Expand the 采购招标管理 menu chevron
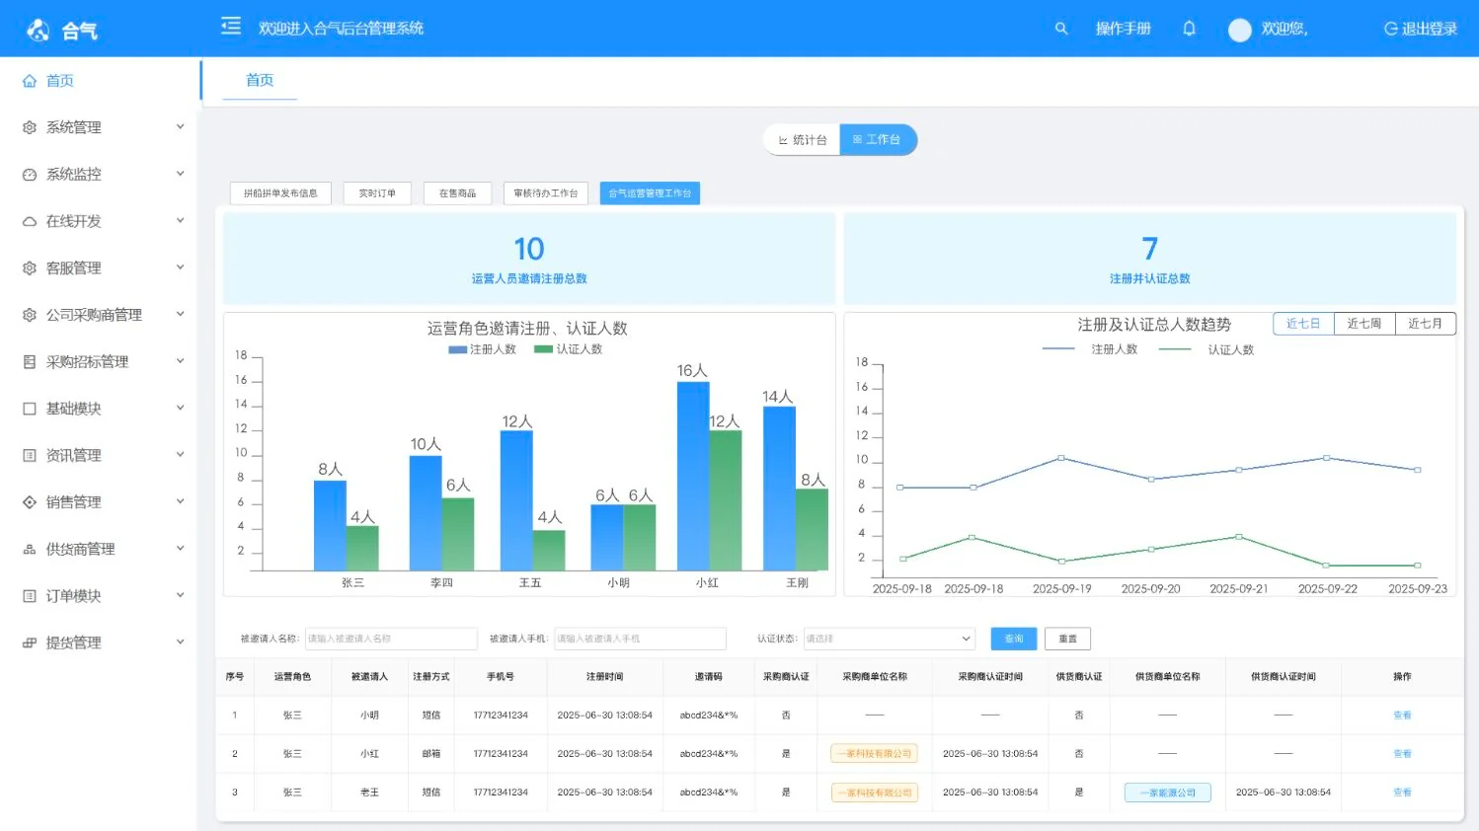 181,361
